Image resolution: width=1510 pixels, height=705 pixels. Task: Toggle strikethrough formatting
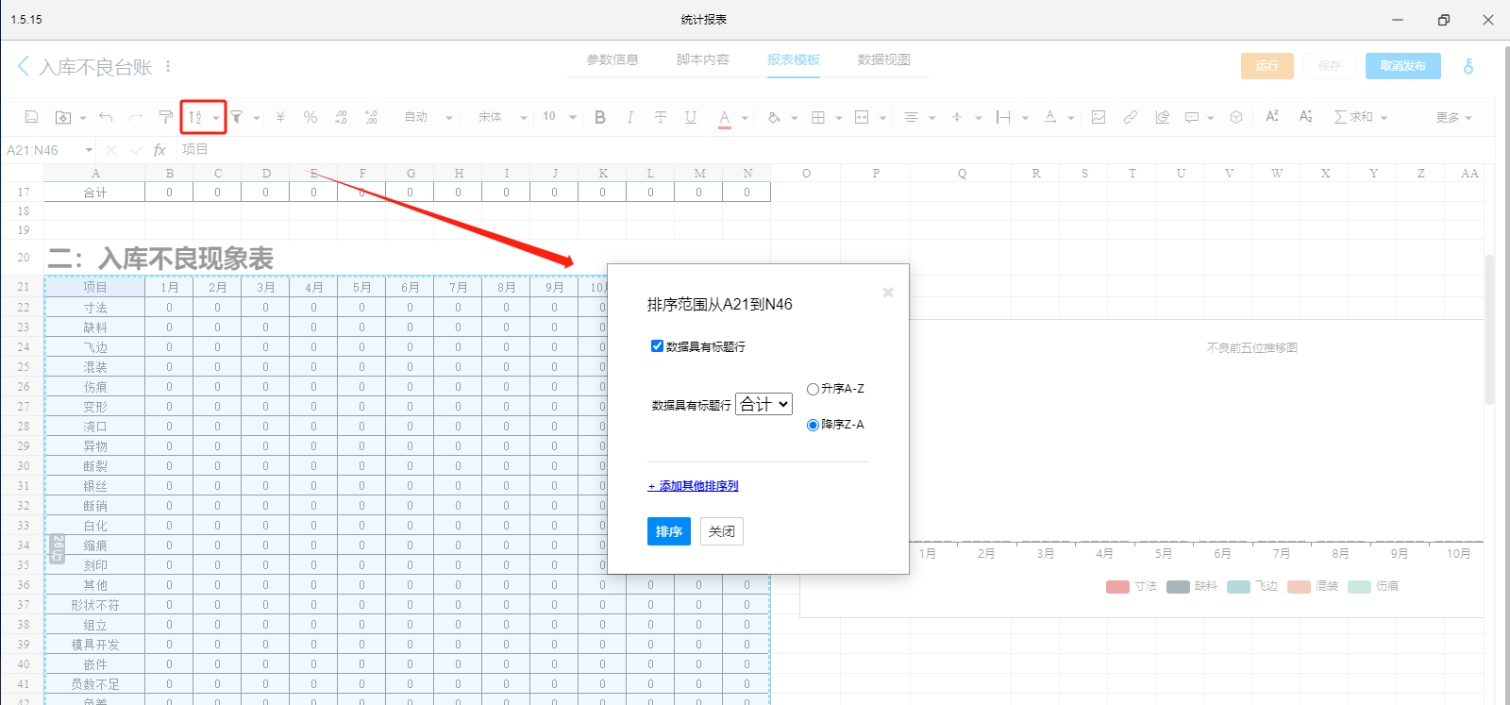(x=661, y=117)
